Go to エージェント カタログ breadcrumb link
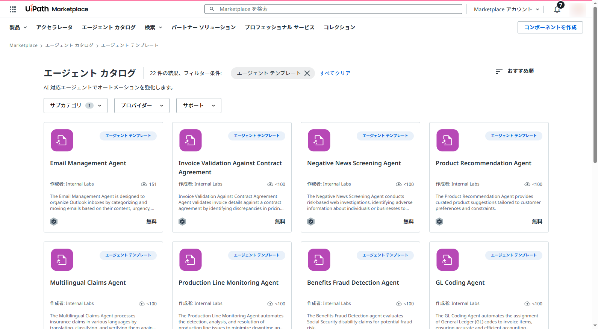Screen dimensions: 598x329 tap(69, 45)
